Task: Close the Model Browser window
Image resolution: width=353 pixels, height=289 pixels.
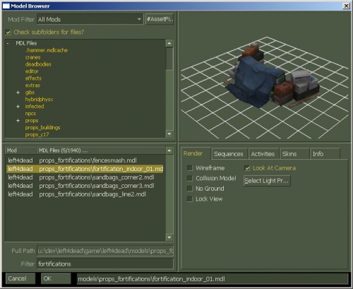Action: tap(347, 6)
